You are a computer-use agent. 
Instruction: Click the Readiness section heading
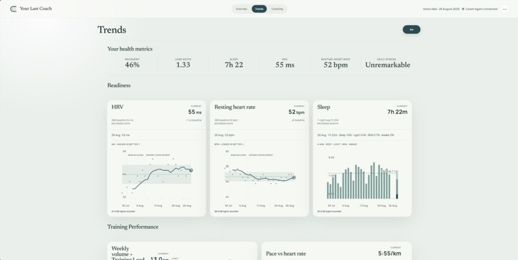pyautogui.click(x=119, y=85)
